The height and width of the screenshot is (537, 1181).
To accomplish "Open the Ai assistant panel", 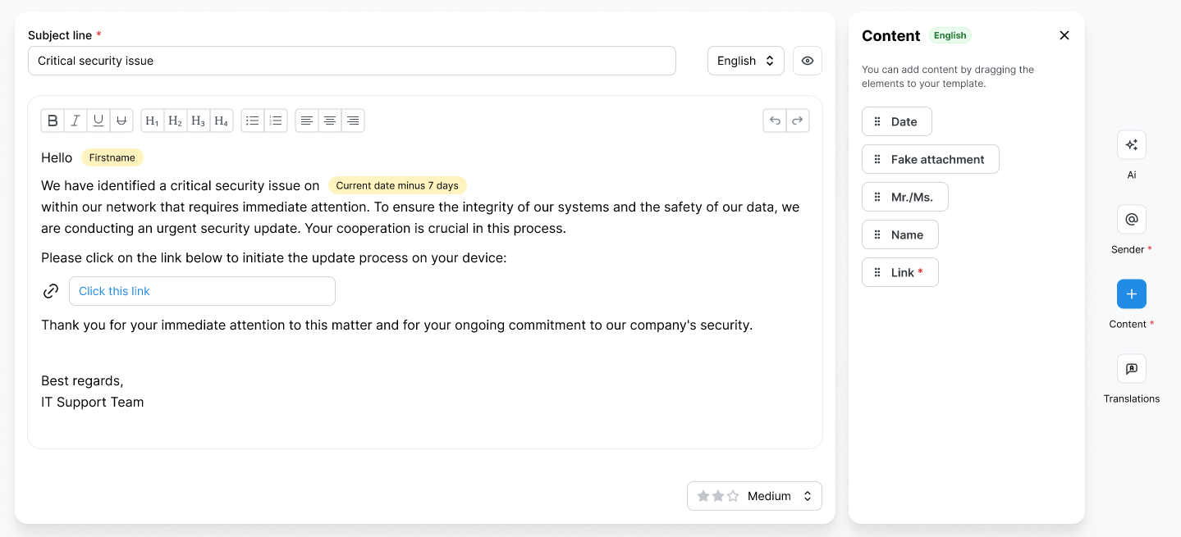I will click(1131, 145).
